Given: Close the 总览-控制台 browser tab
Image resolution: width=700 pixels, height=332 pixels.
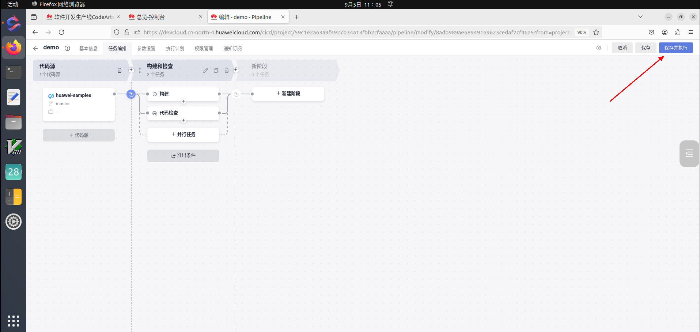Looking at the screenshot, I should pyautogui.click(x=201, y=17).
